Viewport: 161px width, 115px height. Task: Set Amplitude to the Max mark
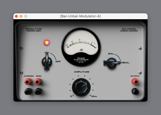[x=94, y=96]
